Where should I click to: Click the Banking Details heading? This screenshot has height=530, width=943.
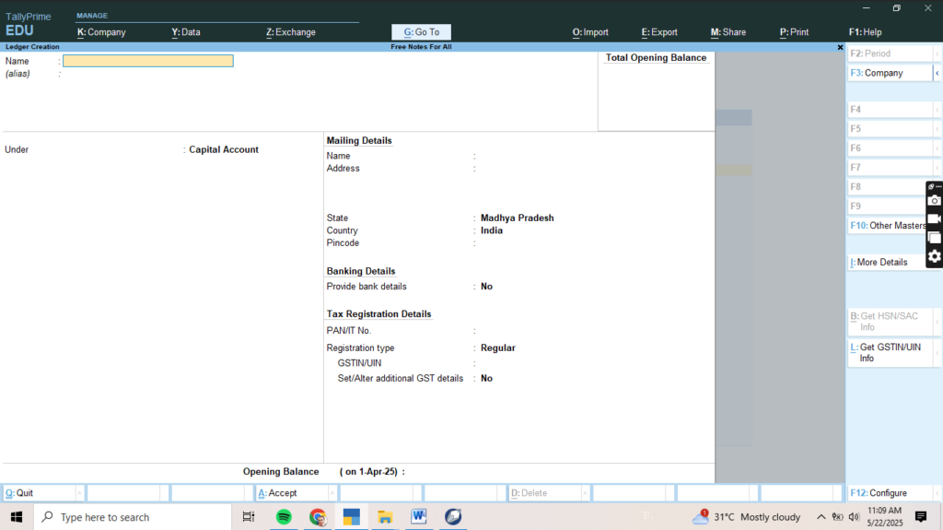[361, 271]
